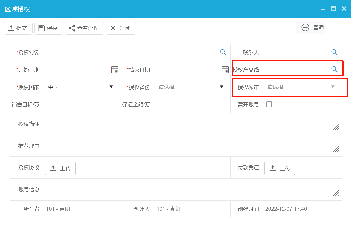The image size is (351, 231).
Task: Expand the 授权省份 province selector
Action: 221,87
